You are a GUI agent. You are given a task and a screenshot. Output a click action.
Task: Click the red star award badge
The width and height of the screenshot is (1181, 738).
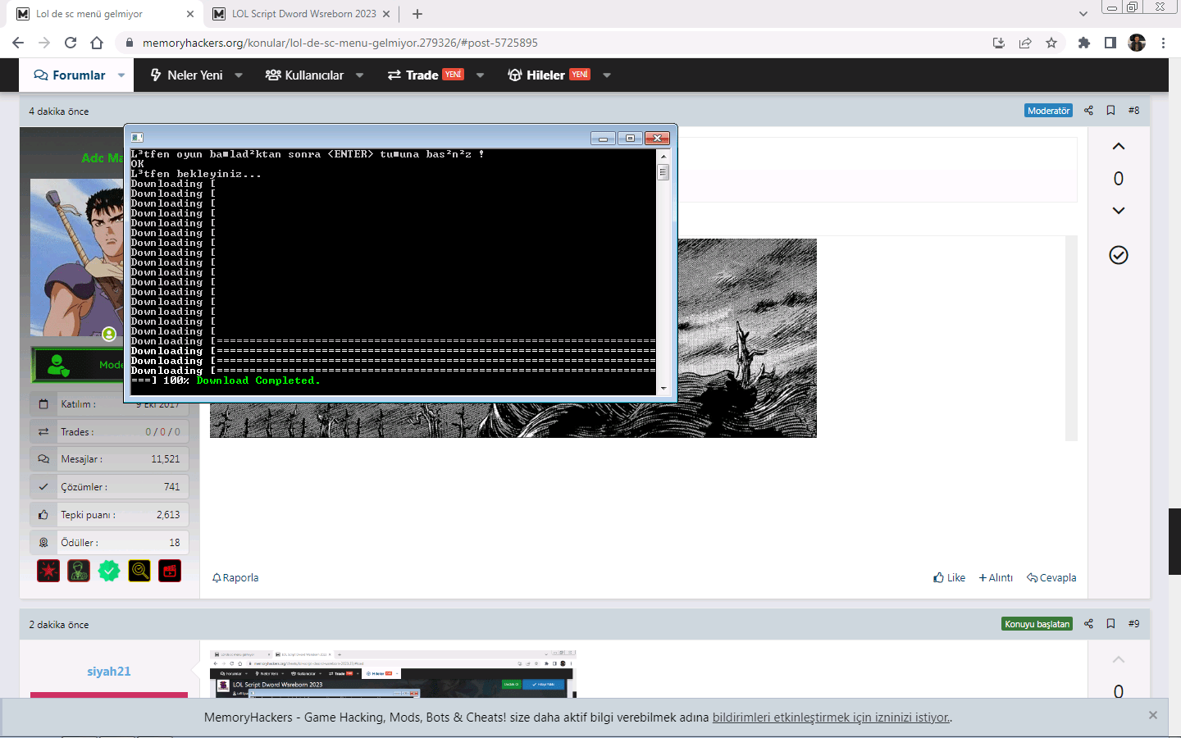[x=48, y=571]
